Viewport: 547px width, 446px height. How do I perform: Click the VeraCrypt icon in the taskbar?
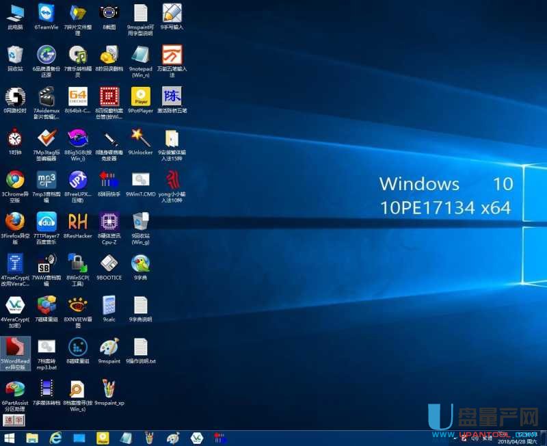tap(197, 438)
